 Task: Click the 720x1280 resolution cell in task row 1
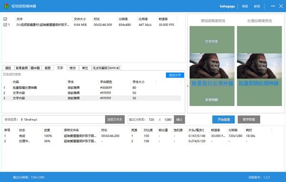pos(235,136)
